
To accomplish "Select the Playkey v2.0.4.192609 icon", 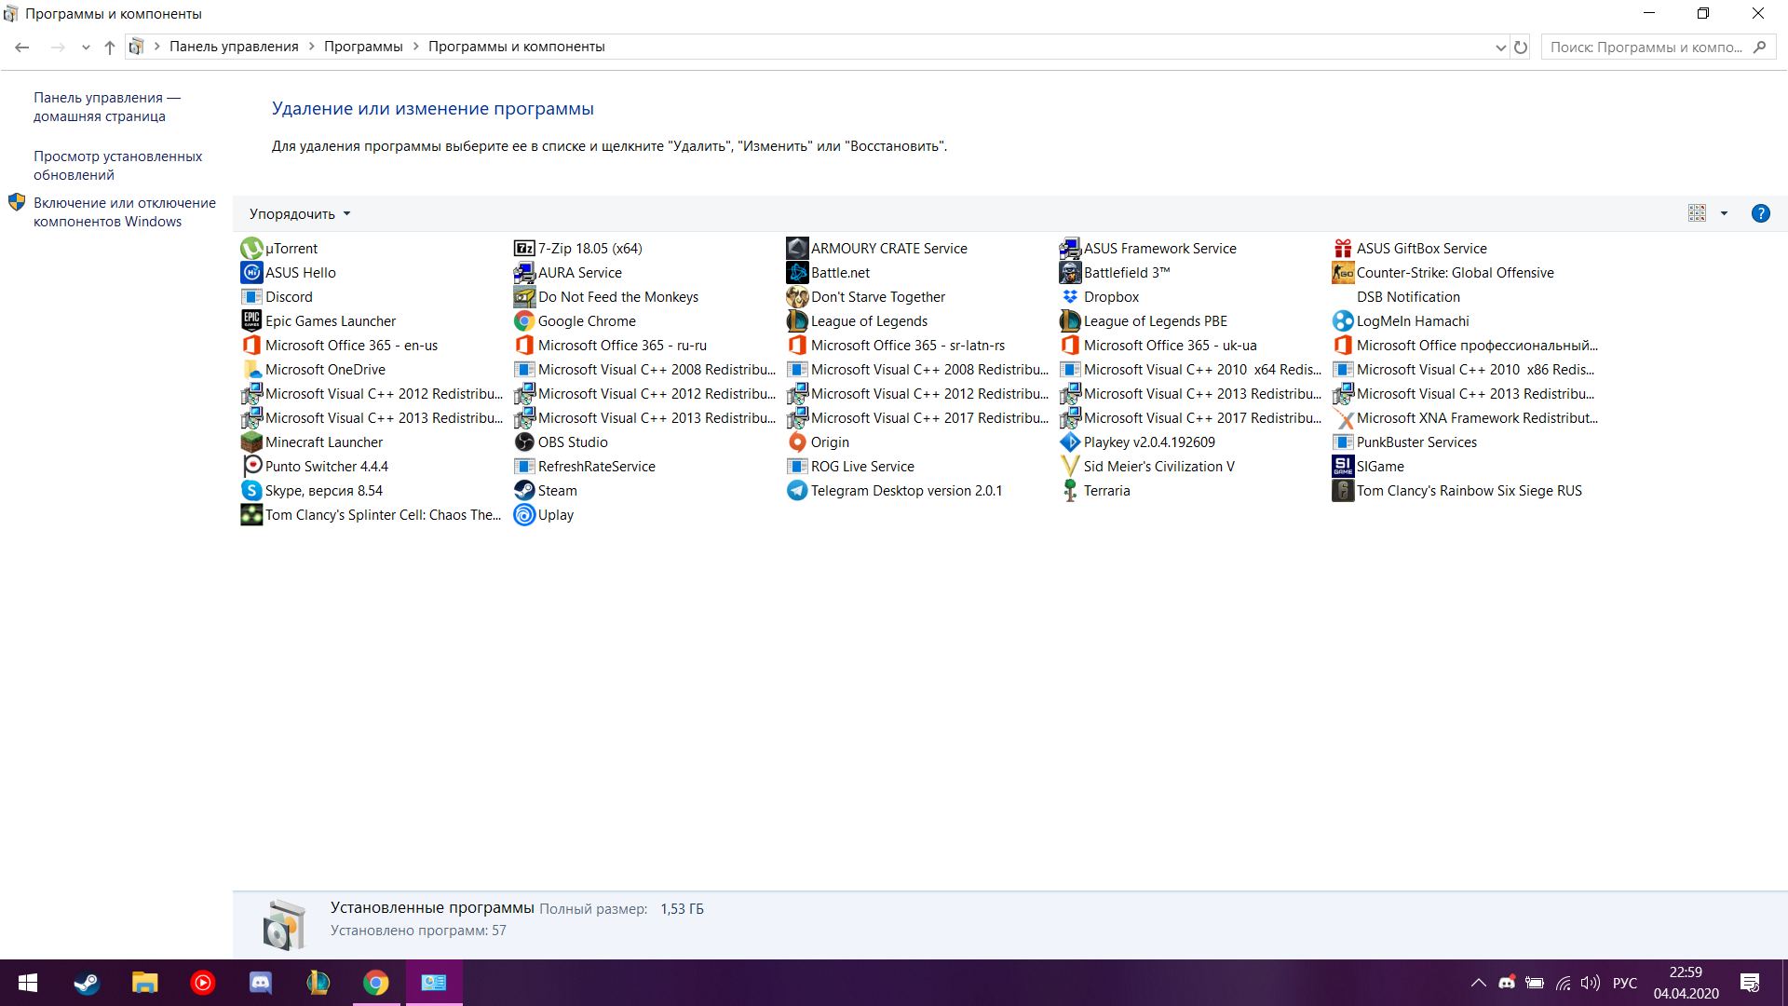I will pos(1070,442).
